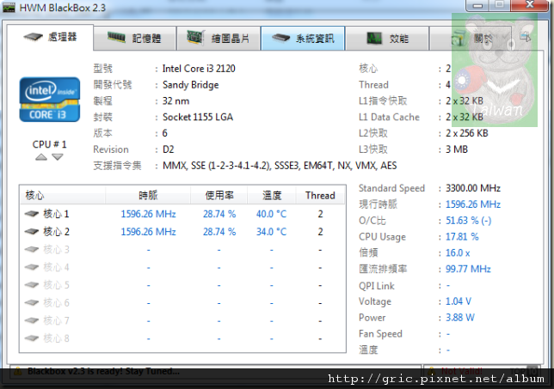
Task: Click the export icon beside the tabs
Action: pos(526,37)
